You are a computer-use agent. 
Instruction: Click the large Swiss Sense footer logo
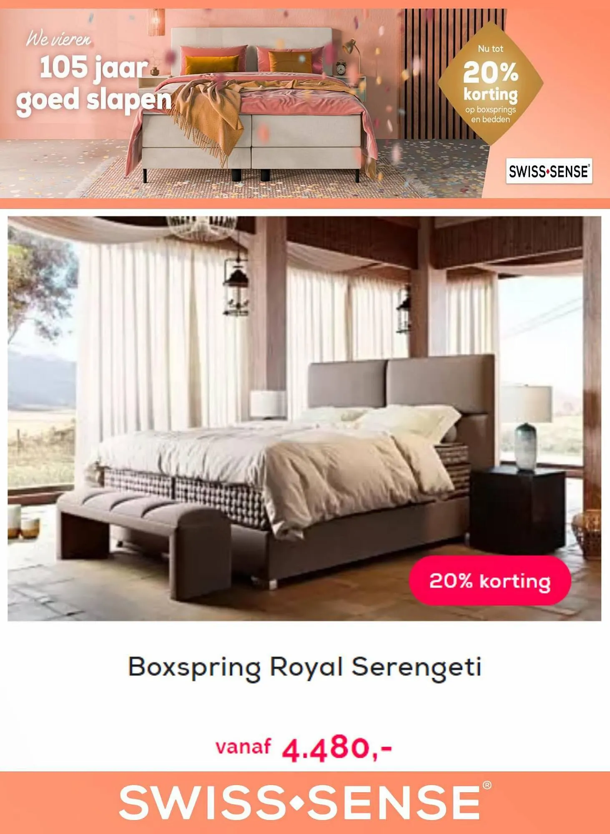pyautogui.click(x=305, y=801)
